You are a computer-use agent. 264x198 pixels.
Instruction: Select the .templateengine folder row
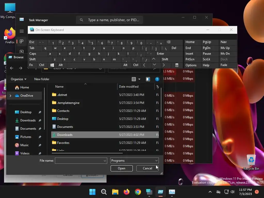point(105,103)
